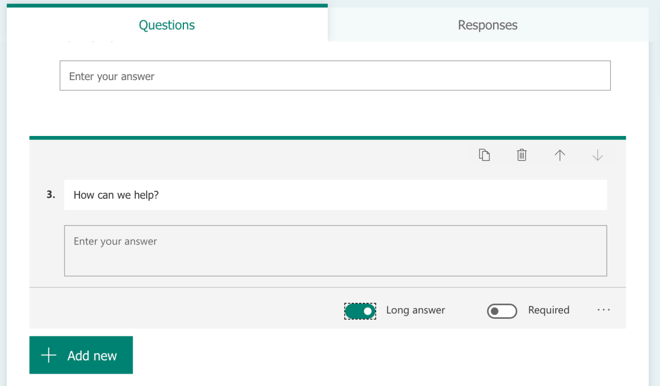
Task: Click the 'Required' label text
Action: point(548,310)
